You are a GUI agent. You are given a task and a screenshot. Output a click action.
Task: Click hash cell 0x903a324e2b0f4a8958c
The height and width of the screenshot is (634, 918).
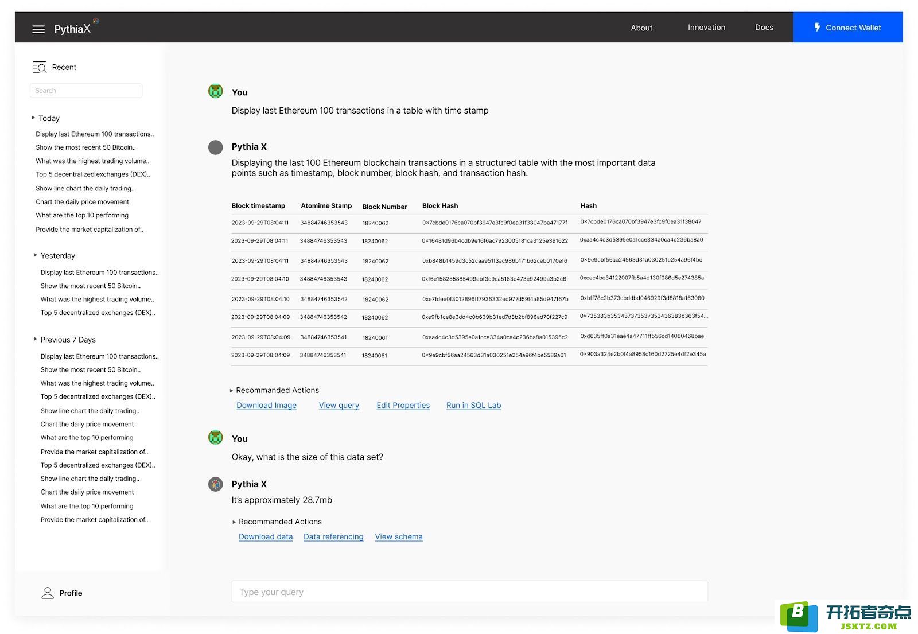(643, 354)
